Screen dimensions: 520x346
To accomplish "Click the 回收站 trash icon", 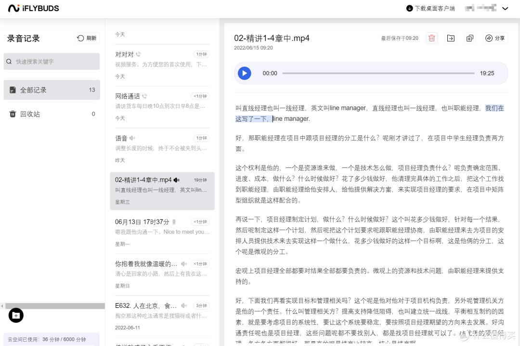I will pos(13,114).
